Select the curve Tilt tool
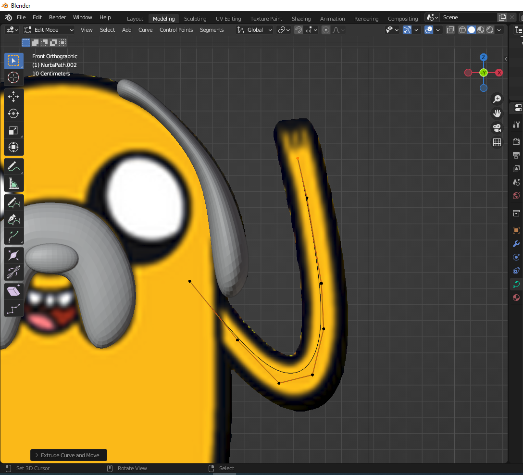 click(13, 272)
